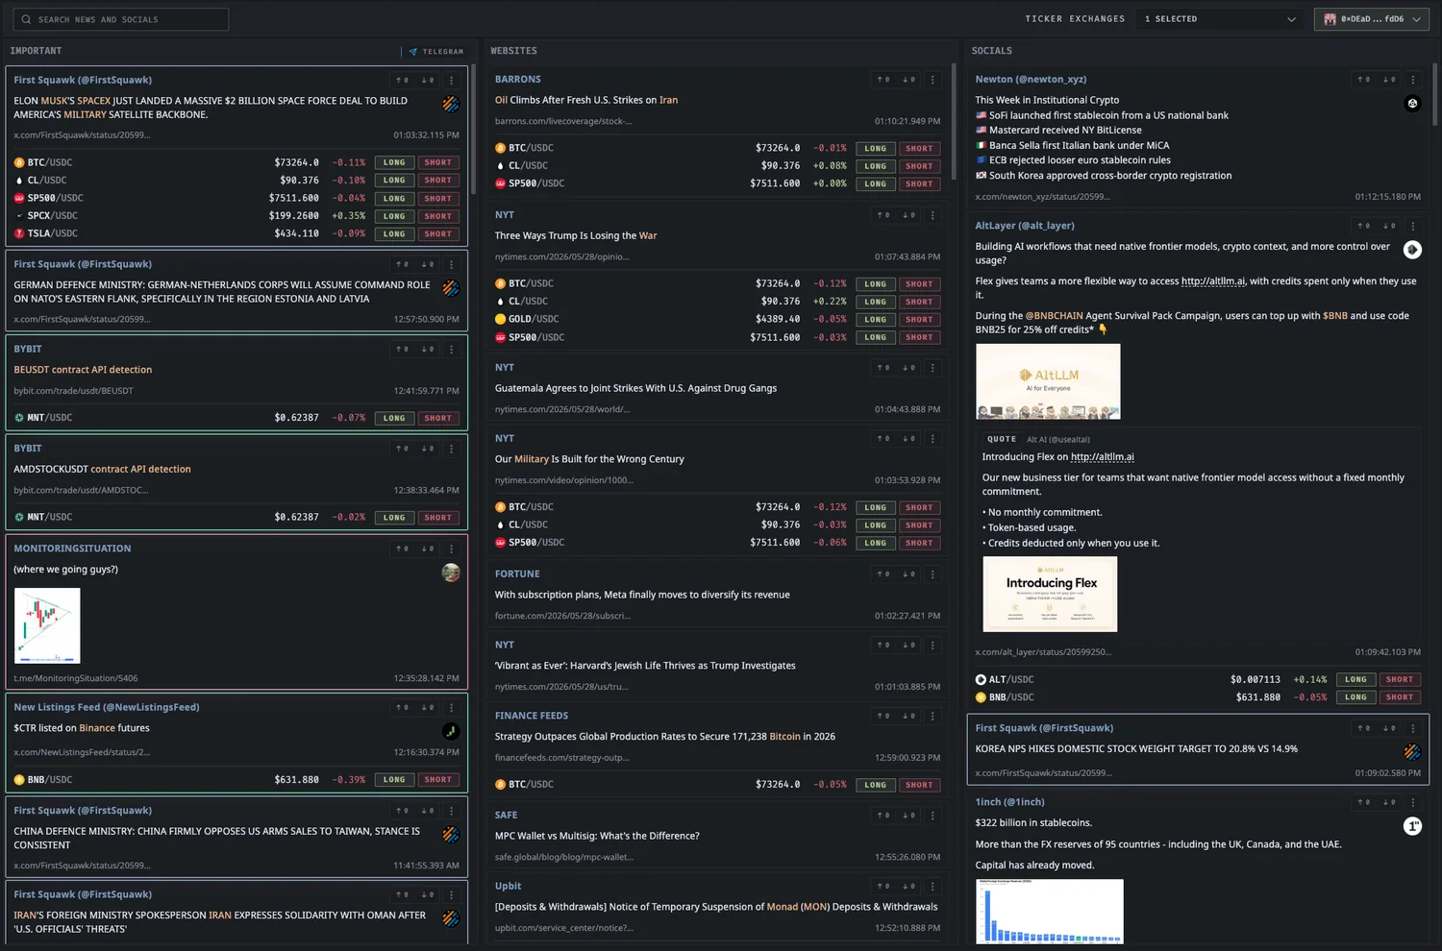Open three-dot menu on SpaceX post

click(x=451, y=81)
